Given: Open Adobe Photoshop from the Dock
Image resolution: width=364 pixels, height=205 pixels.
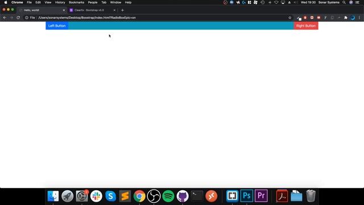Looking at the screenshot, I should pos(247,196).
